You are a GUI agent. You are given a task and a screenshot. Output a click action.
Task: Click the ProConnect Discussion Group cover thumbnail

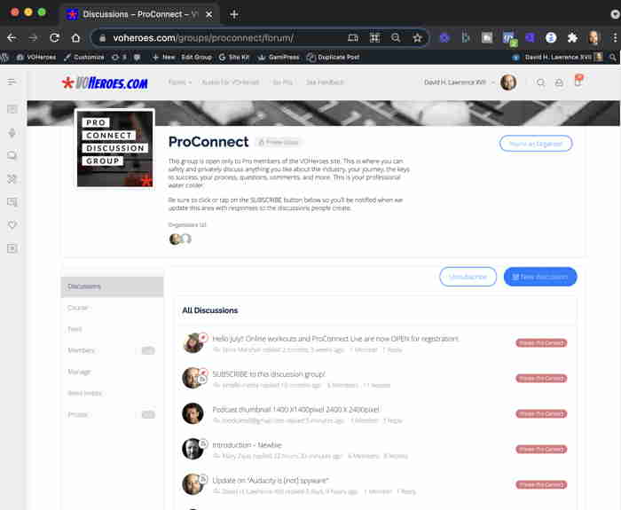coord(114,149)
